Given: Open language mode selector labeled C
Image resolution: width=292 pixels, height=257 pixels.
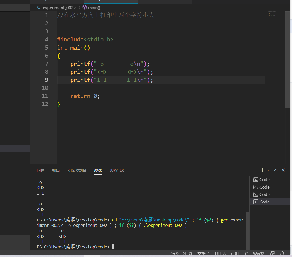Looking at the screenshot, I should tap(246, 254).
